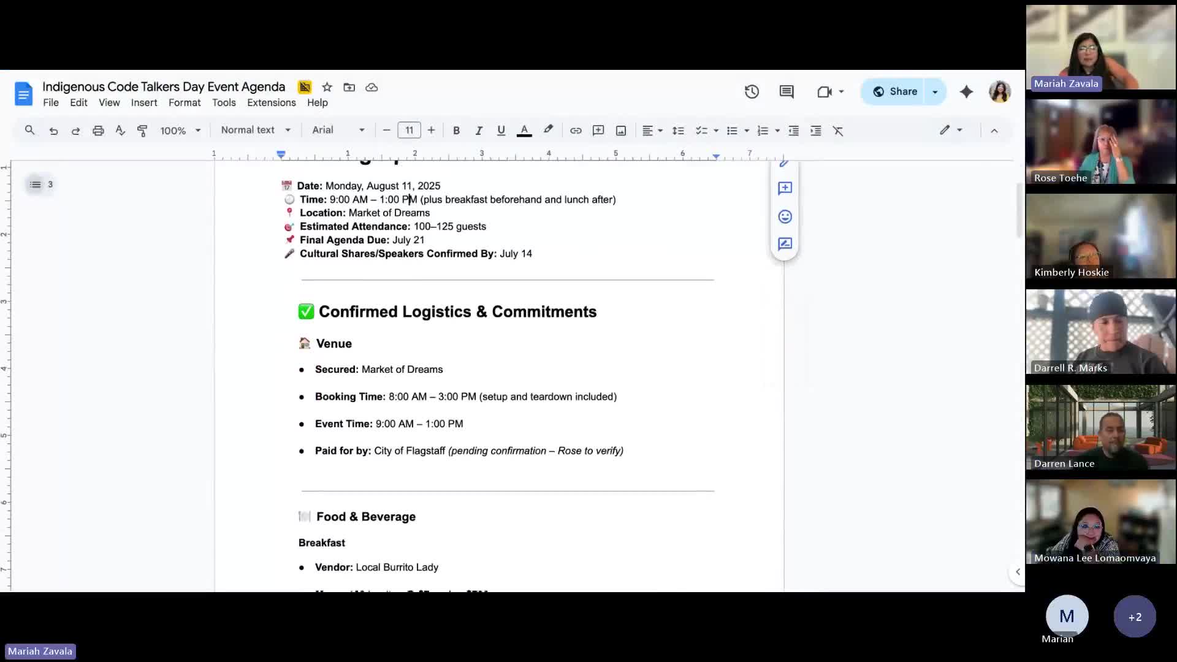Click the Gemini sparkle icon
The width and height of the screenshot is (1177, 662).
pyautogui.click(x=966, y=92)
